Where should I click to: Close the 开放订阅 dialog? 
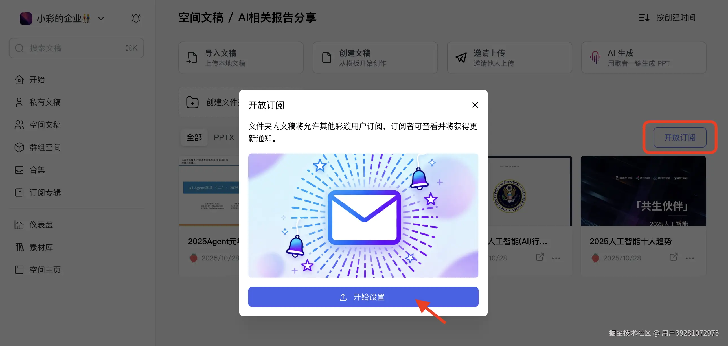click(475, 105)
